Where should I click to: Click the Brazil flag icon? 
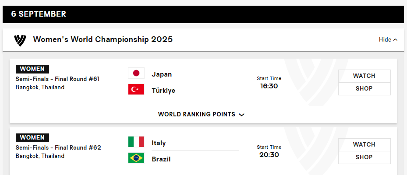(x=136, y=158)
